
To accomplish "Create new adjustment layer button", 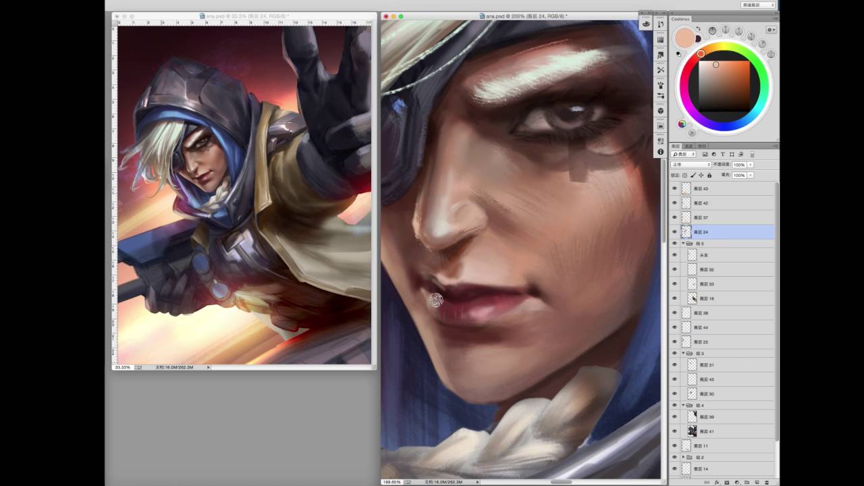I will [x=737, y=483].
